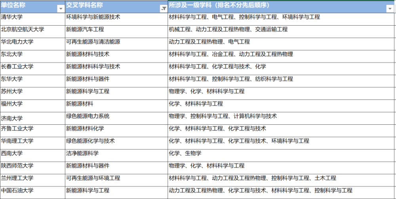Select the cell 新能源汽车工程
The image size is (396, 199).
point(116,32)
